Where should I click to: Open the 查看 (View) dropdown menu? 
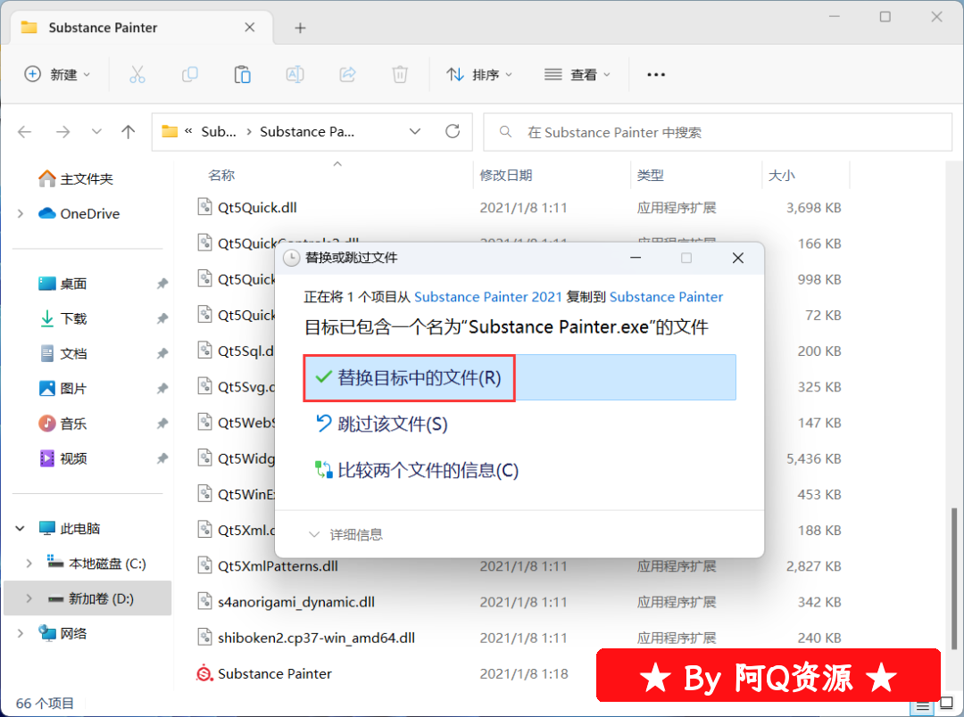tap(578, 75)
